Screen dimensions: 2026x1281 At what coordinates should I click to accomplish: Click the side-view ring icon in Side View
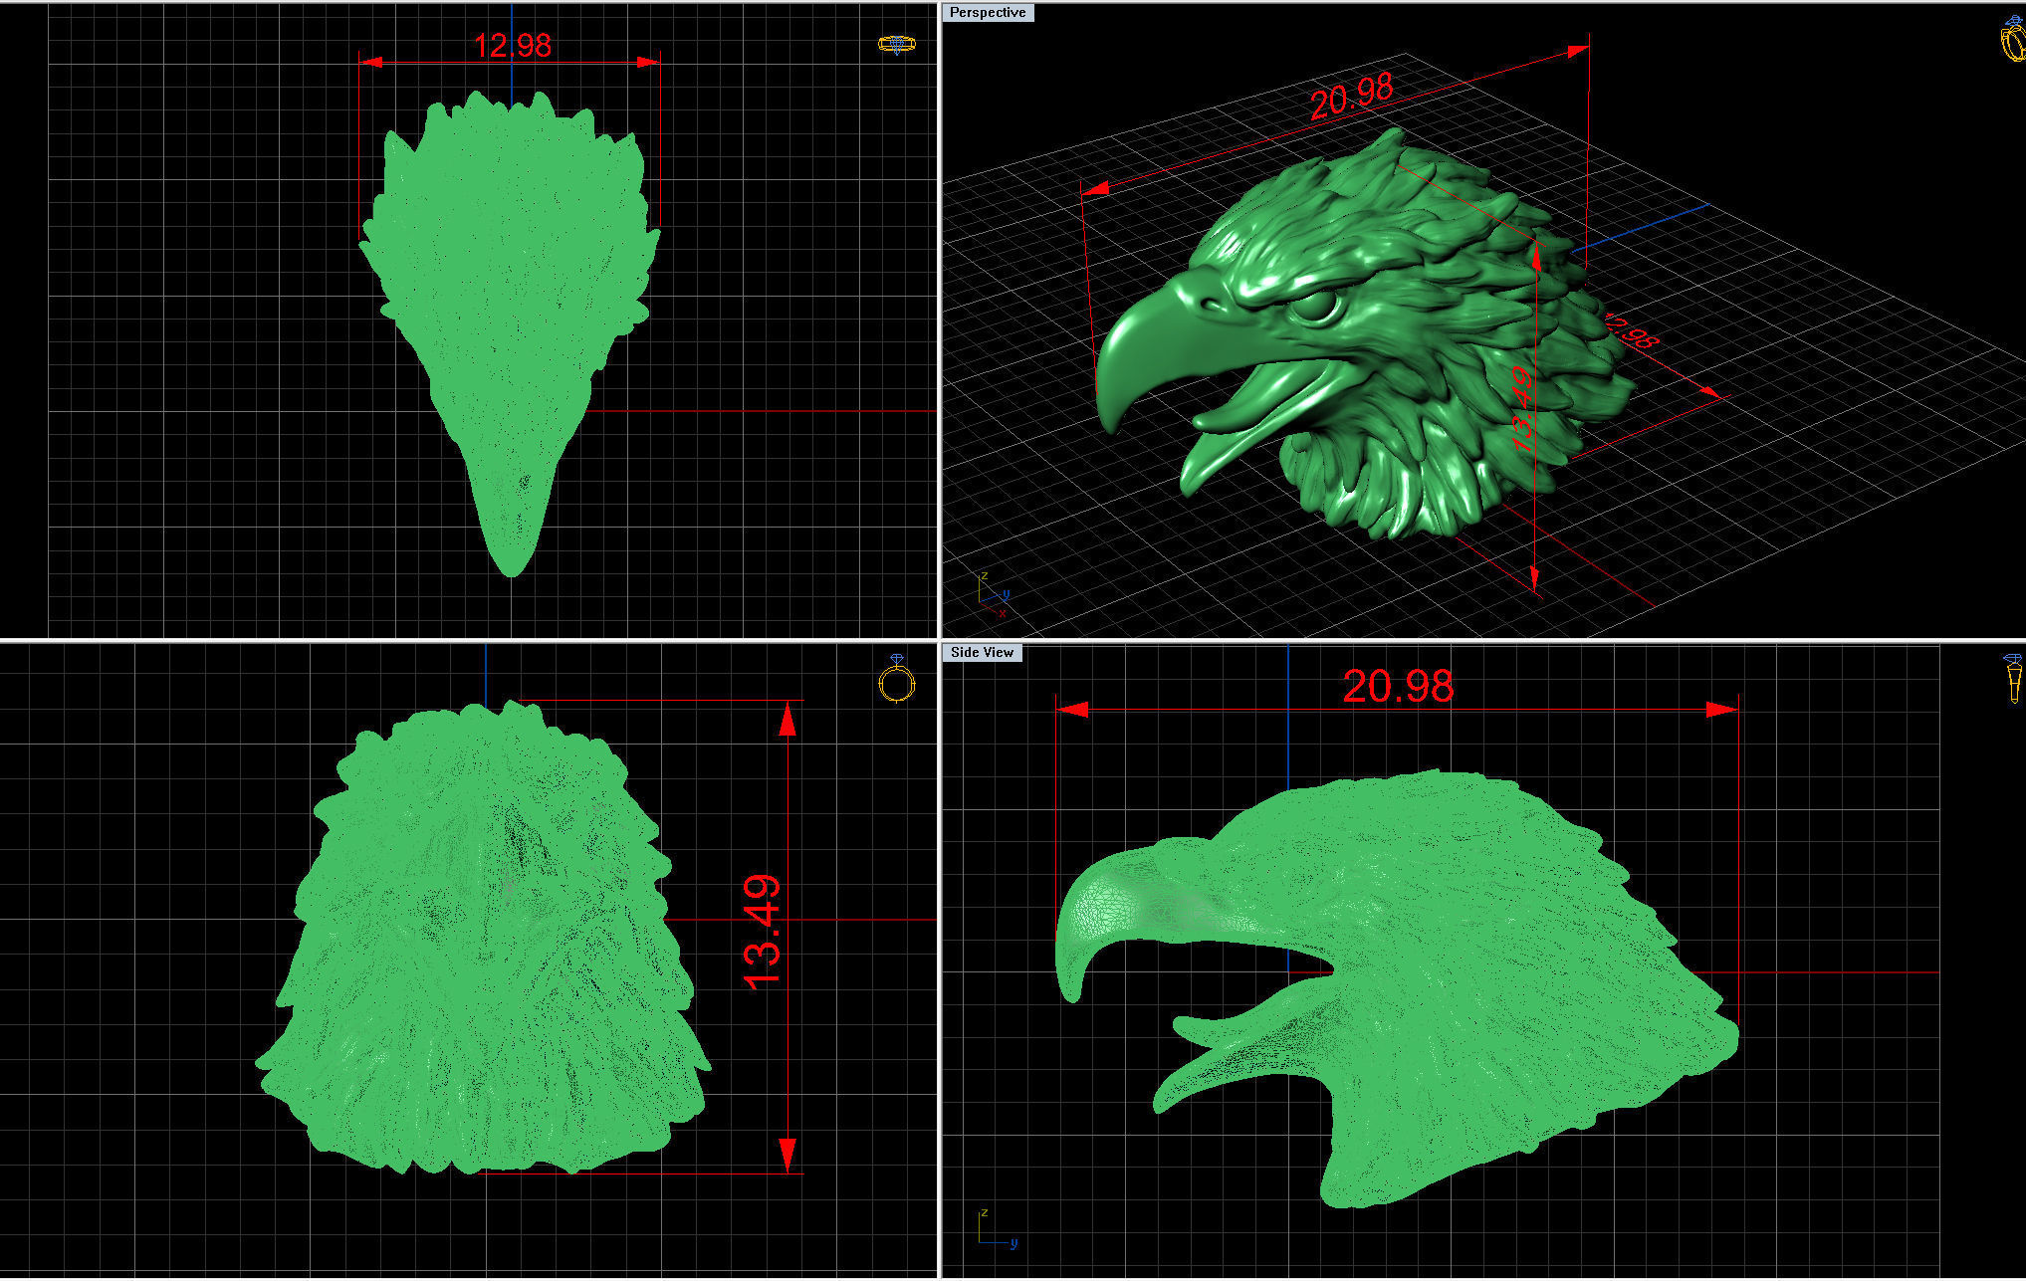2013,678
